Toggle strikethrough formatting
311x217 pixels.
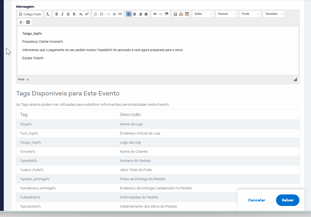[74, 14]
